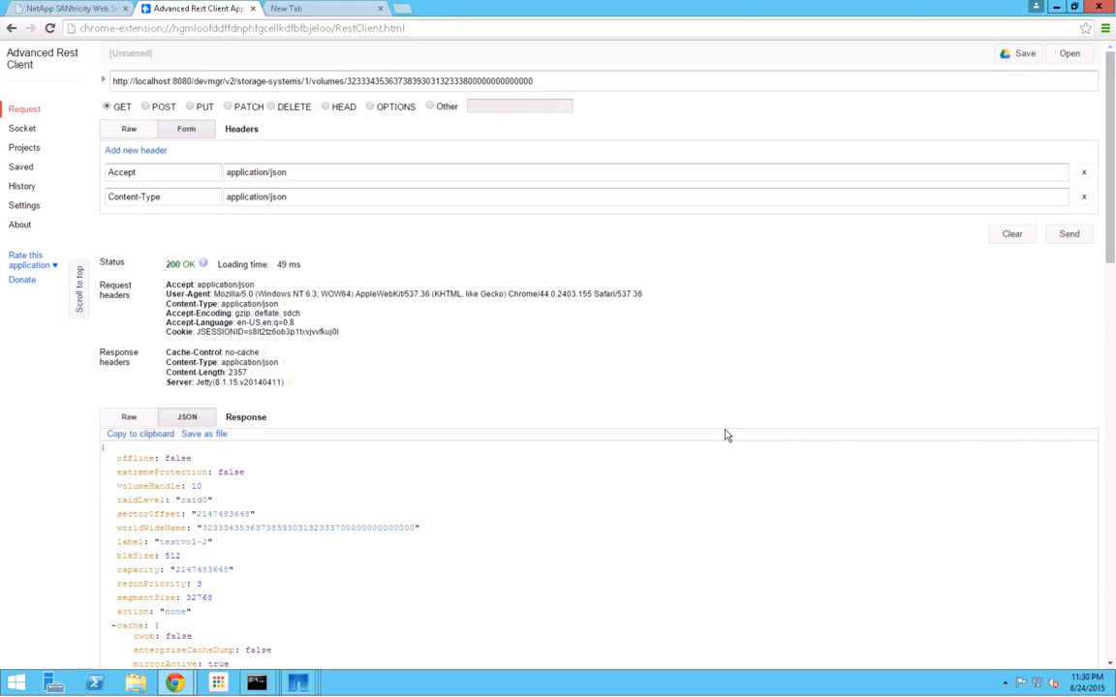The width and height of the screenshot is (1116, 697).
Task: Switch to the Raw headers tab
Action: 129,129
